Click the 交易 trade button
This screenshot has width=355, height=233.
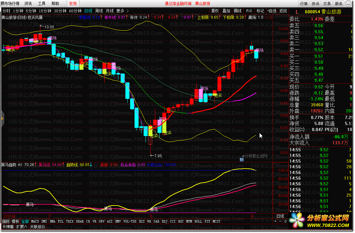[x=327, y=3]
